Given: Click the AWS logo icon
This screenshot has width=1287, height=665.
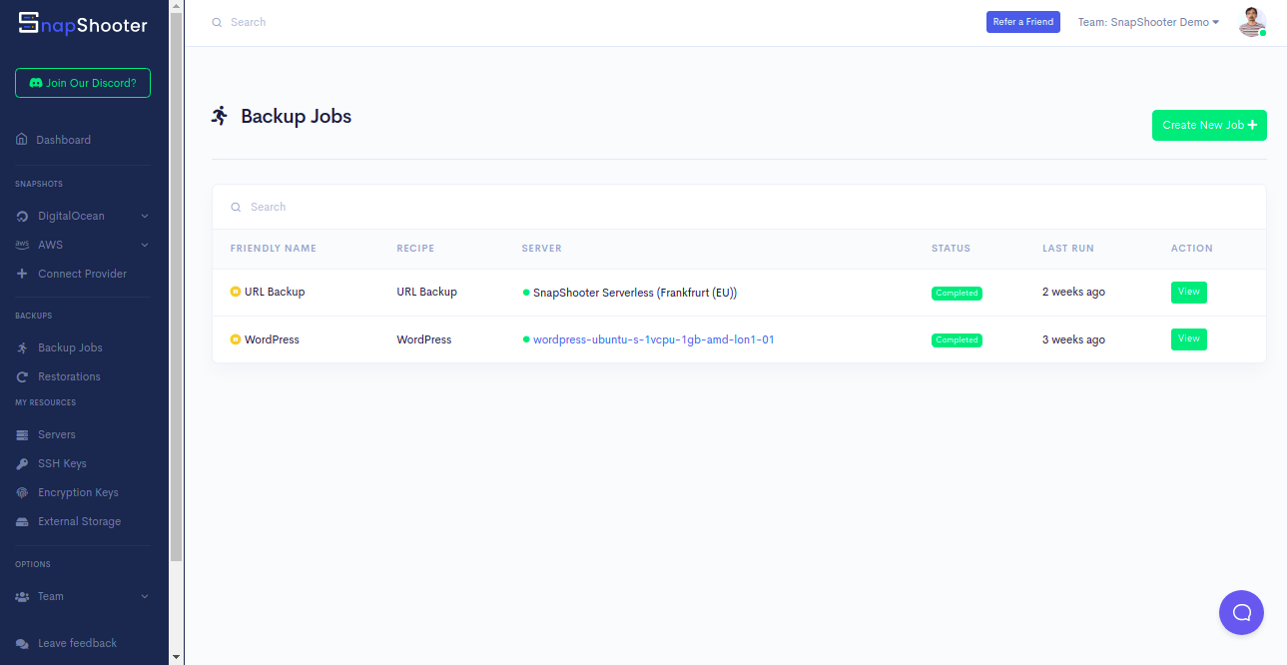Looking at the screenshot, I should [x=22, y=245].
